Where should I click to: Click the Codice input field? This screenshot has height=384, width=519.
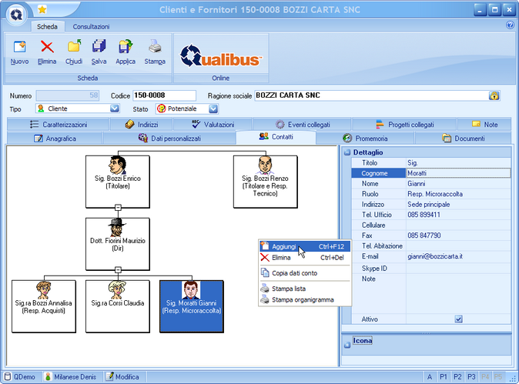(x=166, y=95)
